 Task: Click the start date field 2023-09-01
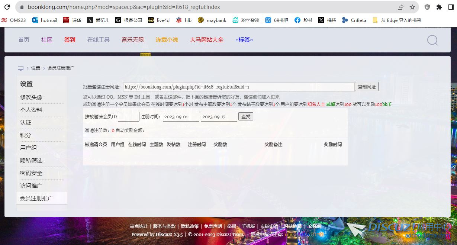pyautogui.click(x=181, y=117)
